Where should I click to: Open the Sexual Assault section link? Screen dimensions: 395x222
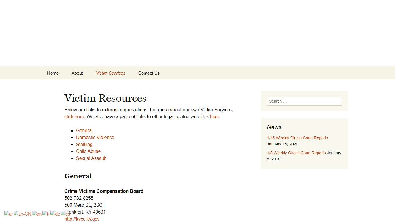[91, 158]
